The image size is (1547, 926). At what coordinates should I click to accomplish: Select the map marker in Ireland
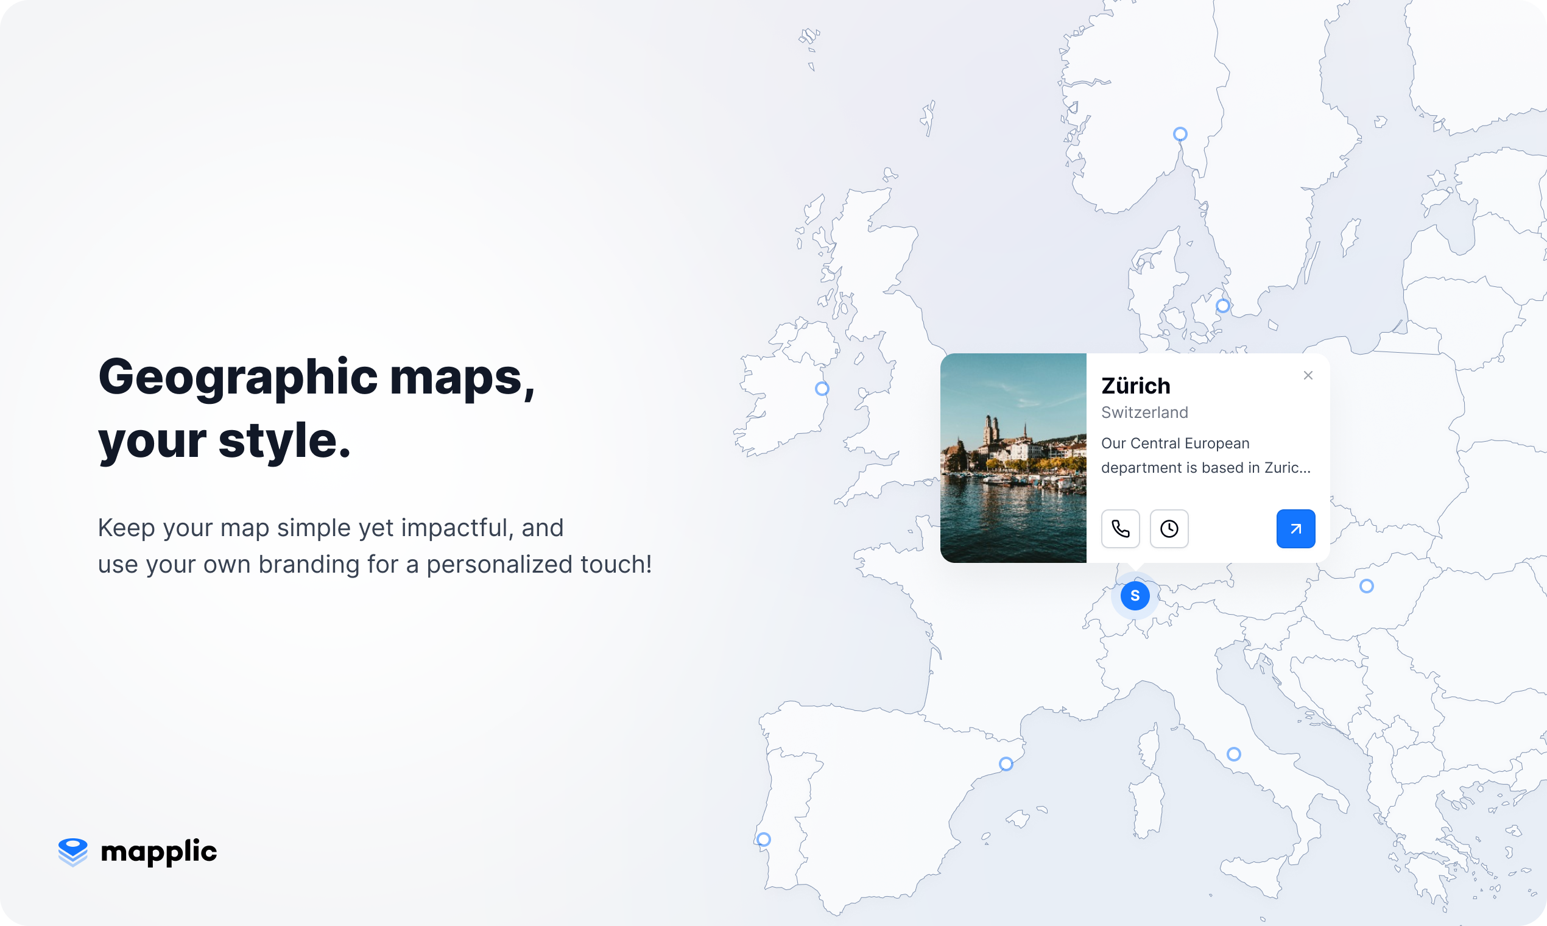click(822, 388)
